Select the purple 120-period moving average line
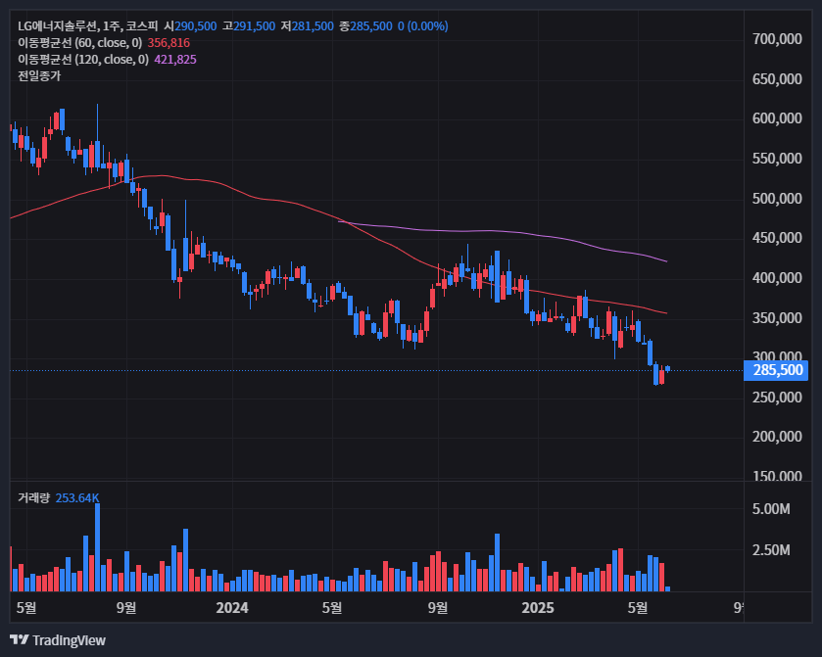This screenshot has width=822, height=657. click(504, 231)
